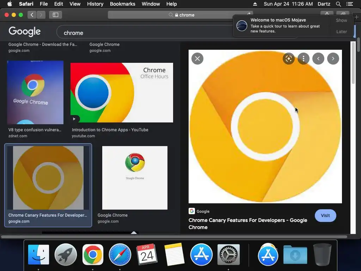The height and width of the screenshot is (271, 361).
Task: Click Show on Mojave notification
Action: [341, 20]
